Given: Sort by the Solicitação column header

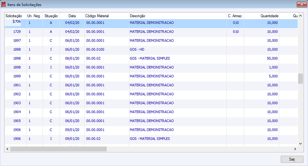Looking at the screenshot, I should tap(14, 16).
